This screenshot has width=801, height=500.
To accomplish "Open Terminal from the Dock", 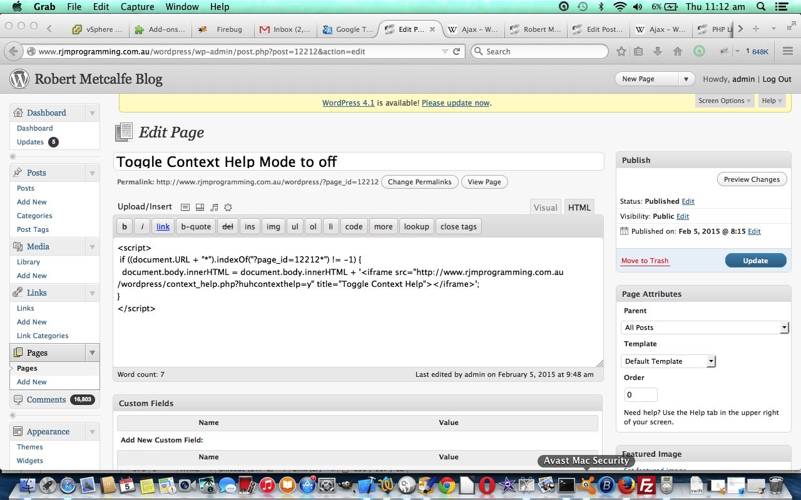I will click(566, 485).
